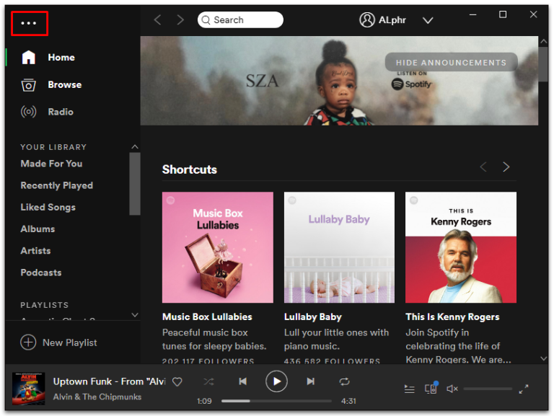Unmute with the speaker icon

452,389
